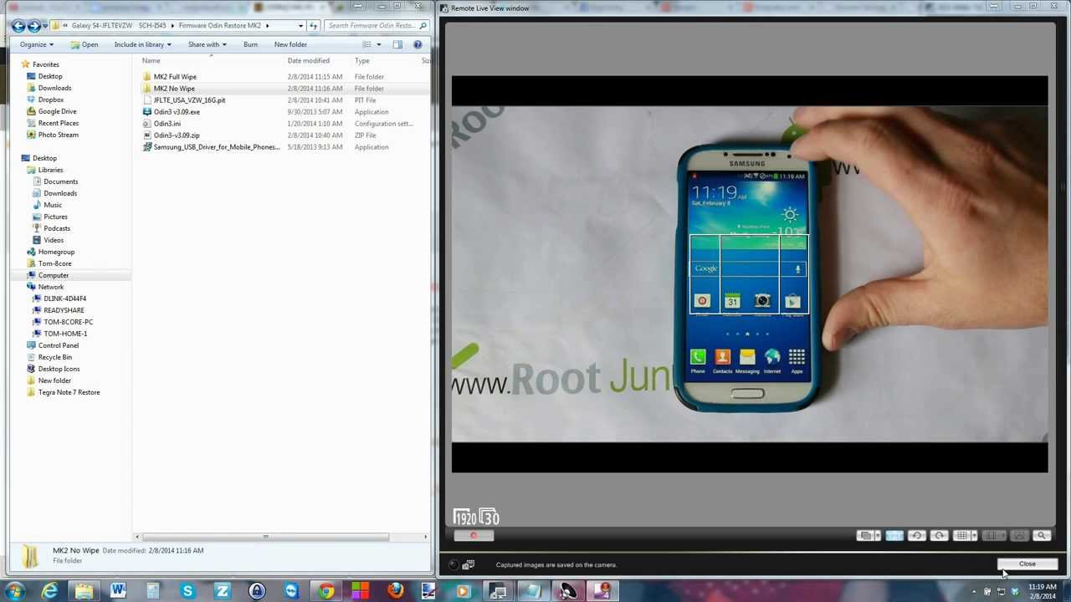Select the Odin3.ini file
The height and width of the screenshot is (602, 1071).
pos(167,124)
